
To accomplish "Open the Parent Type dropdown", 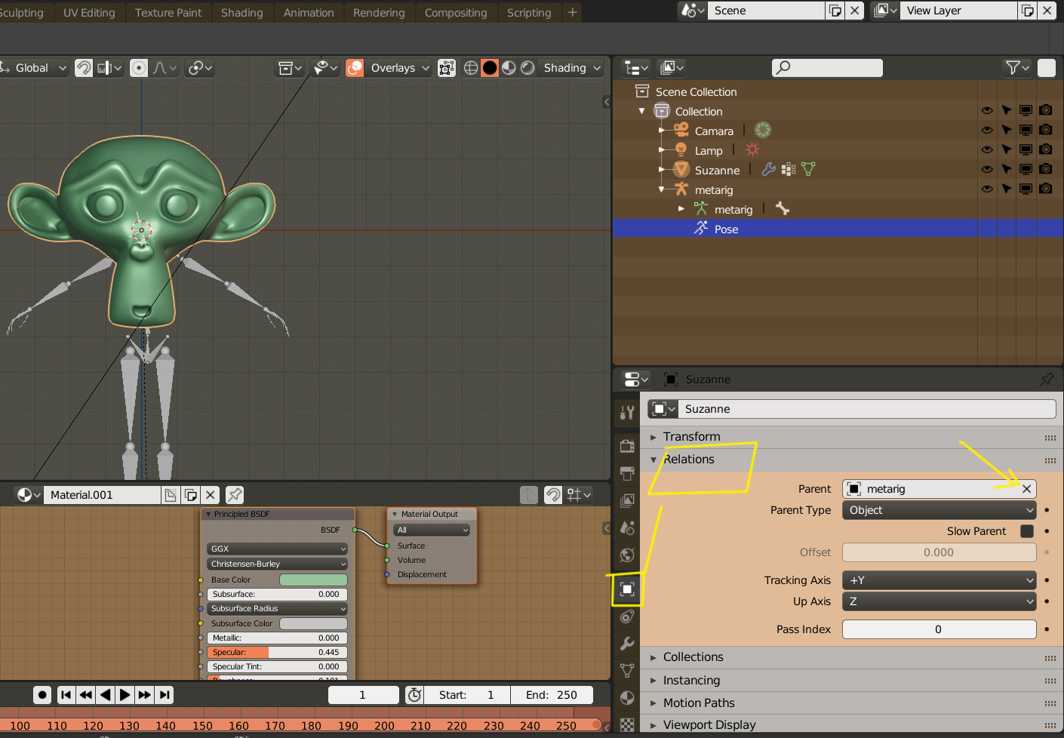I will pyautogui.click(x=939, y=510).
